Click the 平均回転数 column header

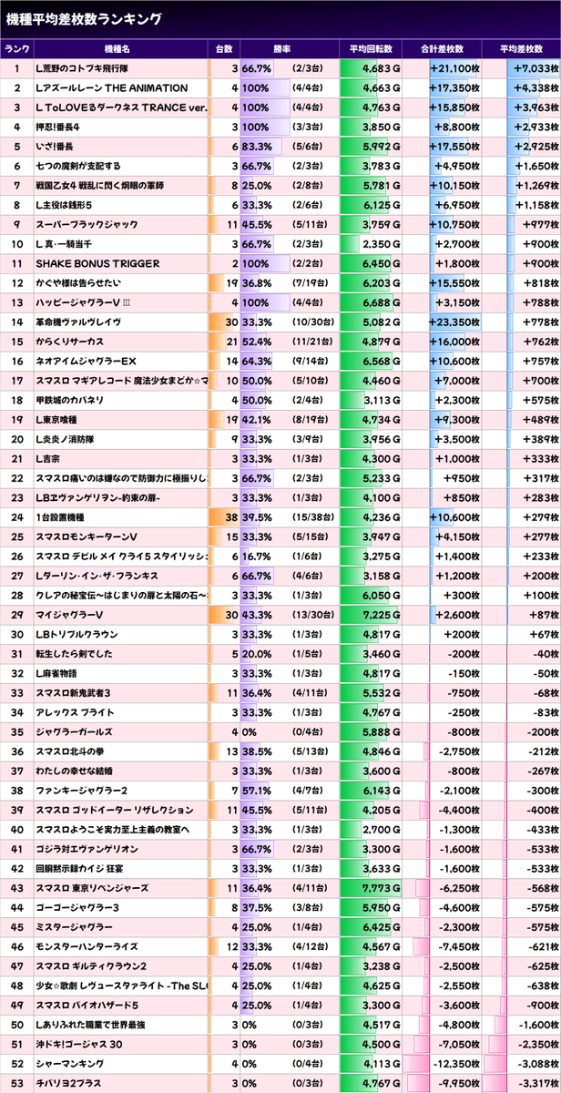(x=371, y=48)
